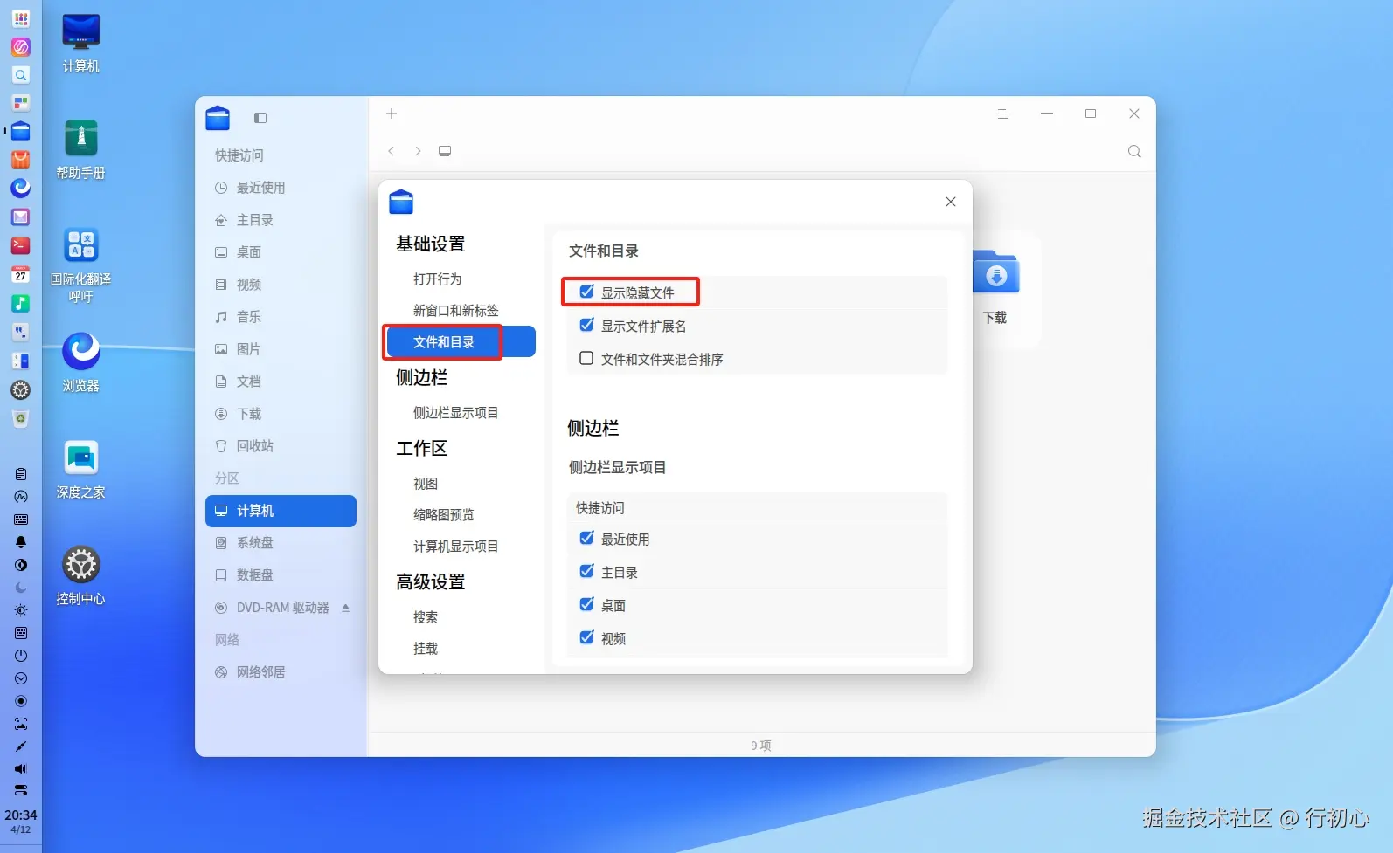The image size is (1393, 853).
Task: Go to 新窗口和新标签 settings section
Action: 456,311
